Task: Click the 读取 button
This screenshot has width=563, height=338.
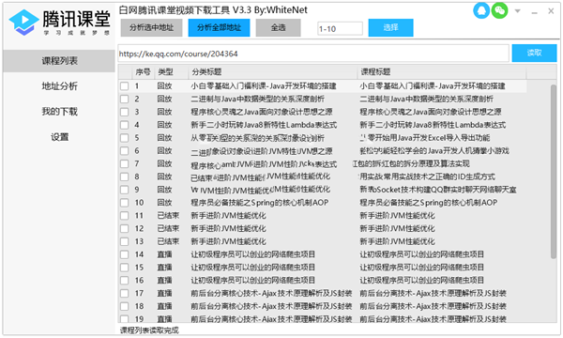Action: 534,54
